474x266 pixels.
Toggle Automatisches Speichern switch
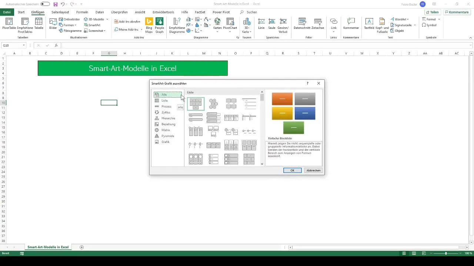click(45, 4)
